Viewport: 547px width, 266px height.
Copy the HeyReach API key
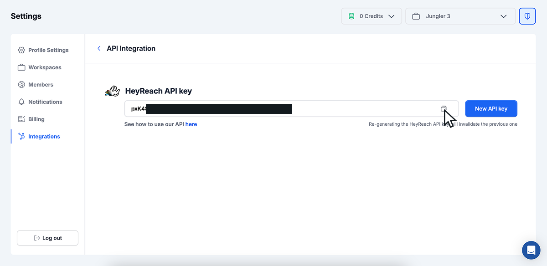click(x=444, y=109)
